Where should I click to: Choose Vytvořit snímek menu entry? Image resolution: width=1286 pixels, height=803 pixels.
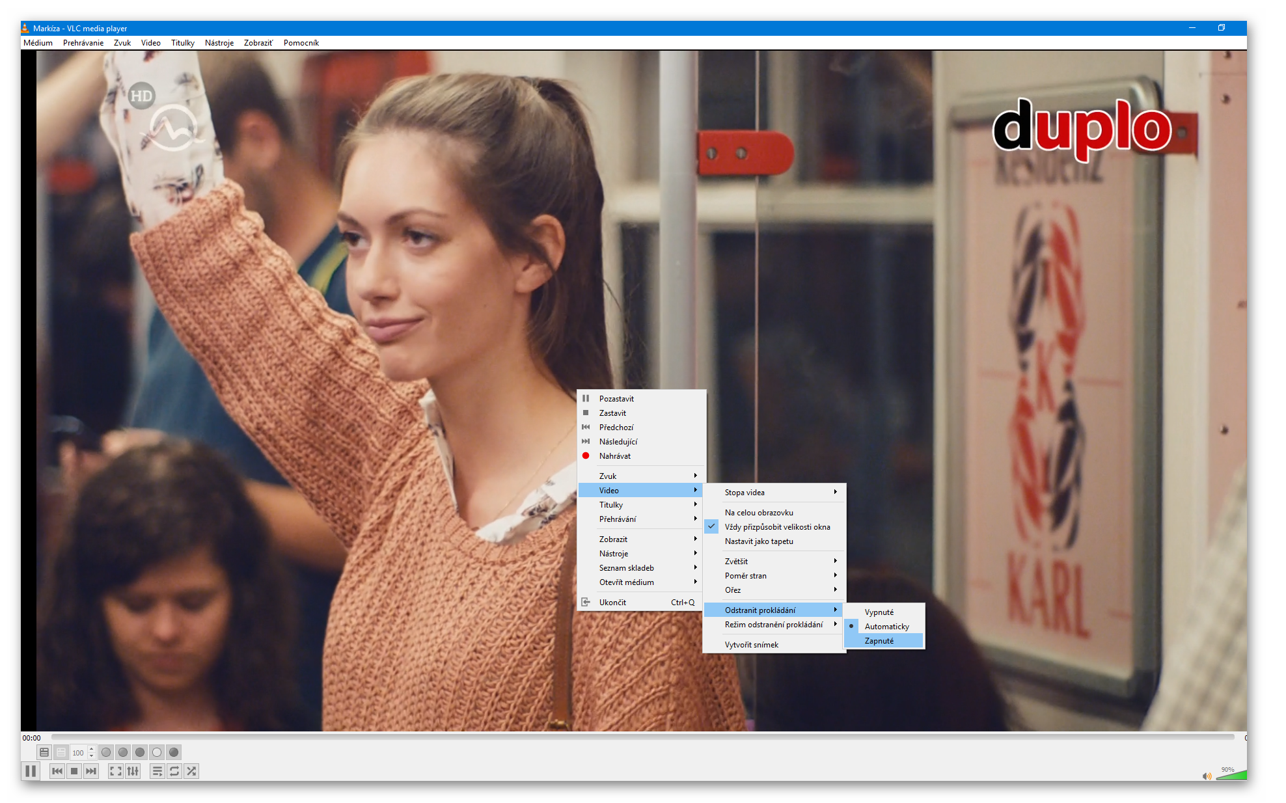(752, 645)
